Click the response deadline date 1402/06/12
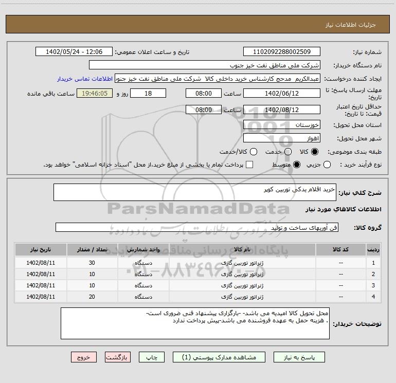The height and width of the screenshot is (383, 396). (x=282, y=93)
